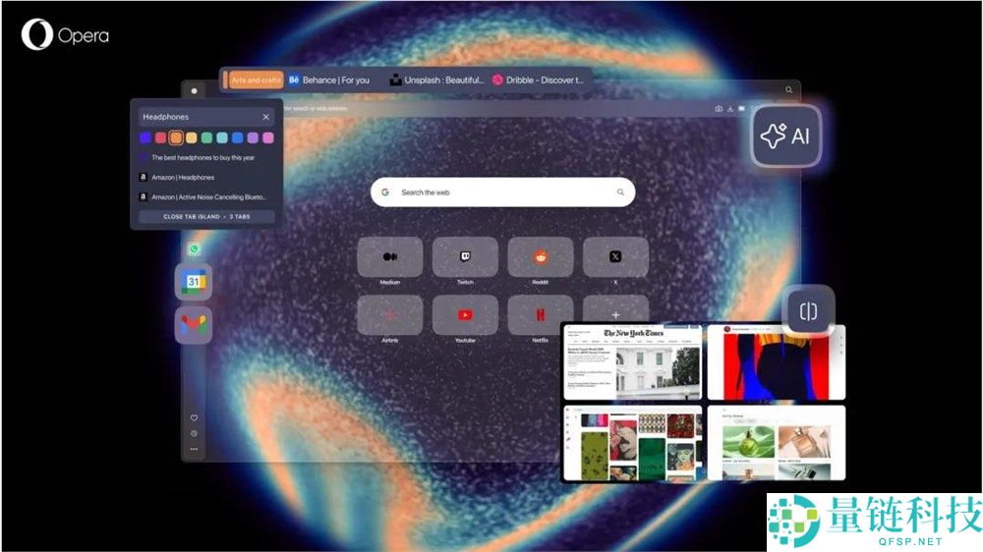Open the Twitch speed dial tile
Screen dimensions: 983x552
[465, 257]
